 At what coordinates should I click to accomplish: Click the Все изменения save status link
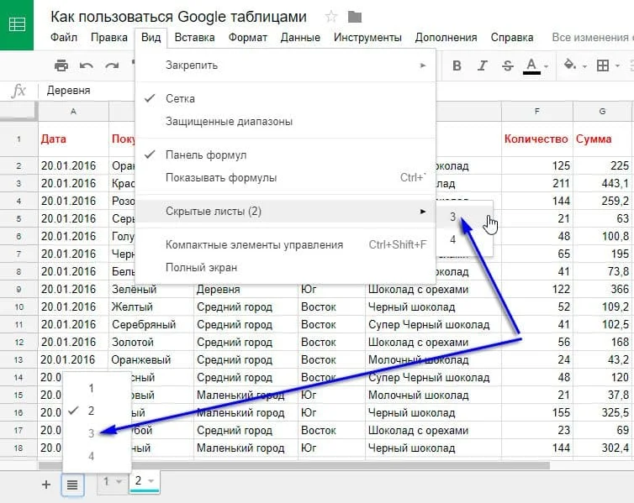coord(592,38)
